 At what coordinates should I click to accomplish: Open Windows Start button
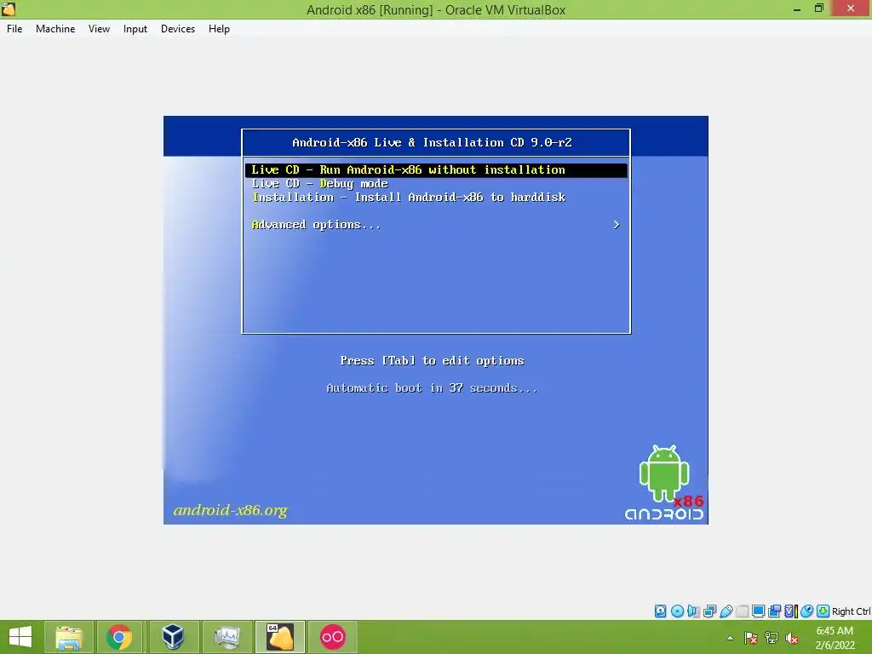[20, 637]
